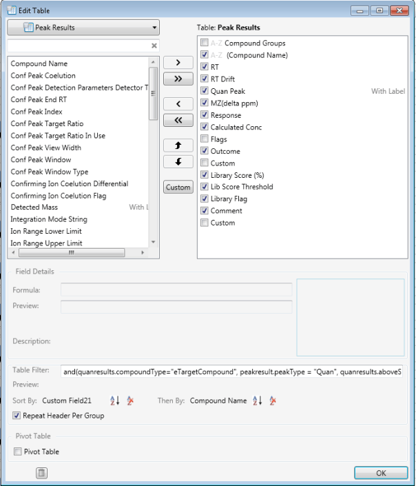Viewport: 416px width, 486px height.
Task: Click the Then By Compound Name field
Action: 218,401
